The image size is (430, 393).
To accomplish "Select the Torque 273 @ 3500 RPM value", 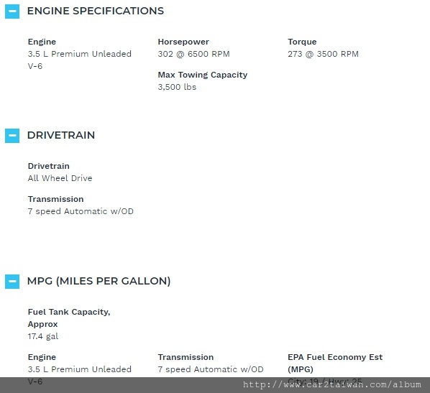I will [x=323, y=54].
